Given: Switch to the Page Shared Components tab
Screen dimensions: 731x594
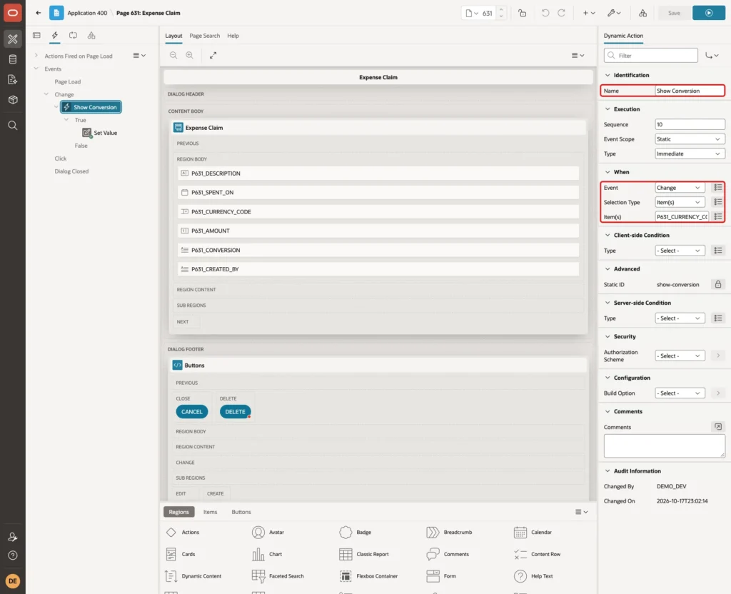Looking at the screenshot, I should pyautogui.click(x=91, y=36).
